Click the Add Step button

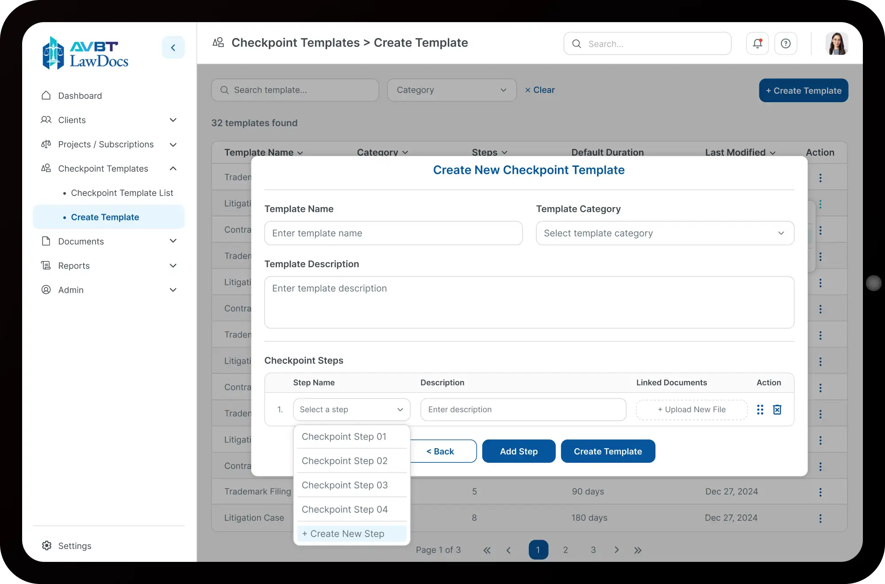(519, 451)
